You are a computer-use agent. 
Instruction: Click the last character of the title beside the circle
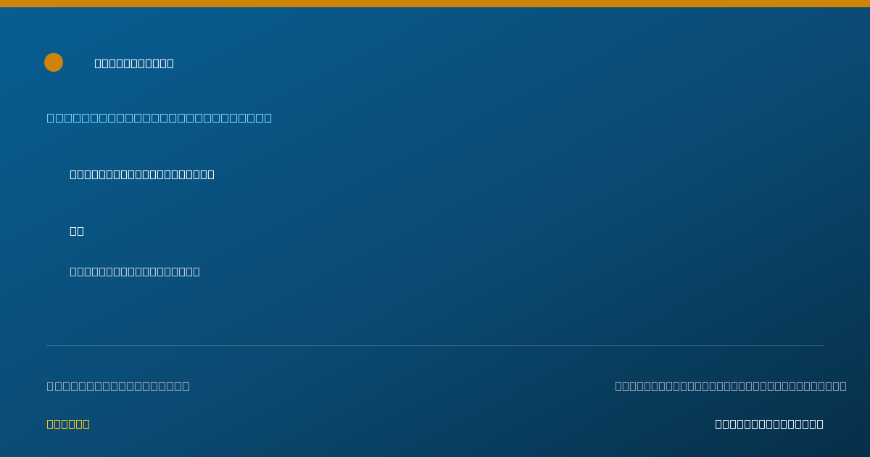pyautogui.click(x=170, y=63)
